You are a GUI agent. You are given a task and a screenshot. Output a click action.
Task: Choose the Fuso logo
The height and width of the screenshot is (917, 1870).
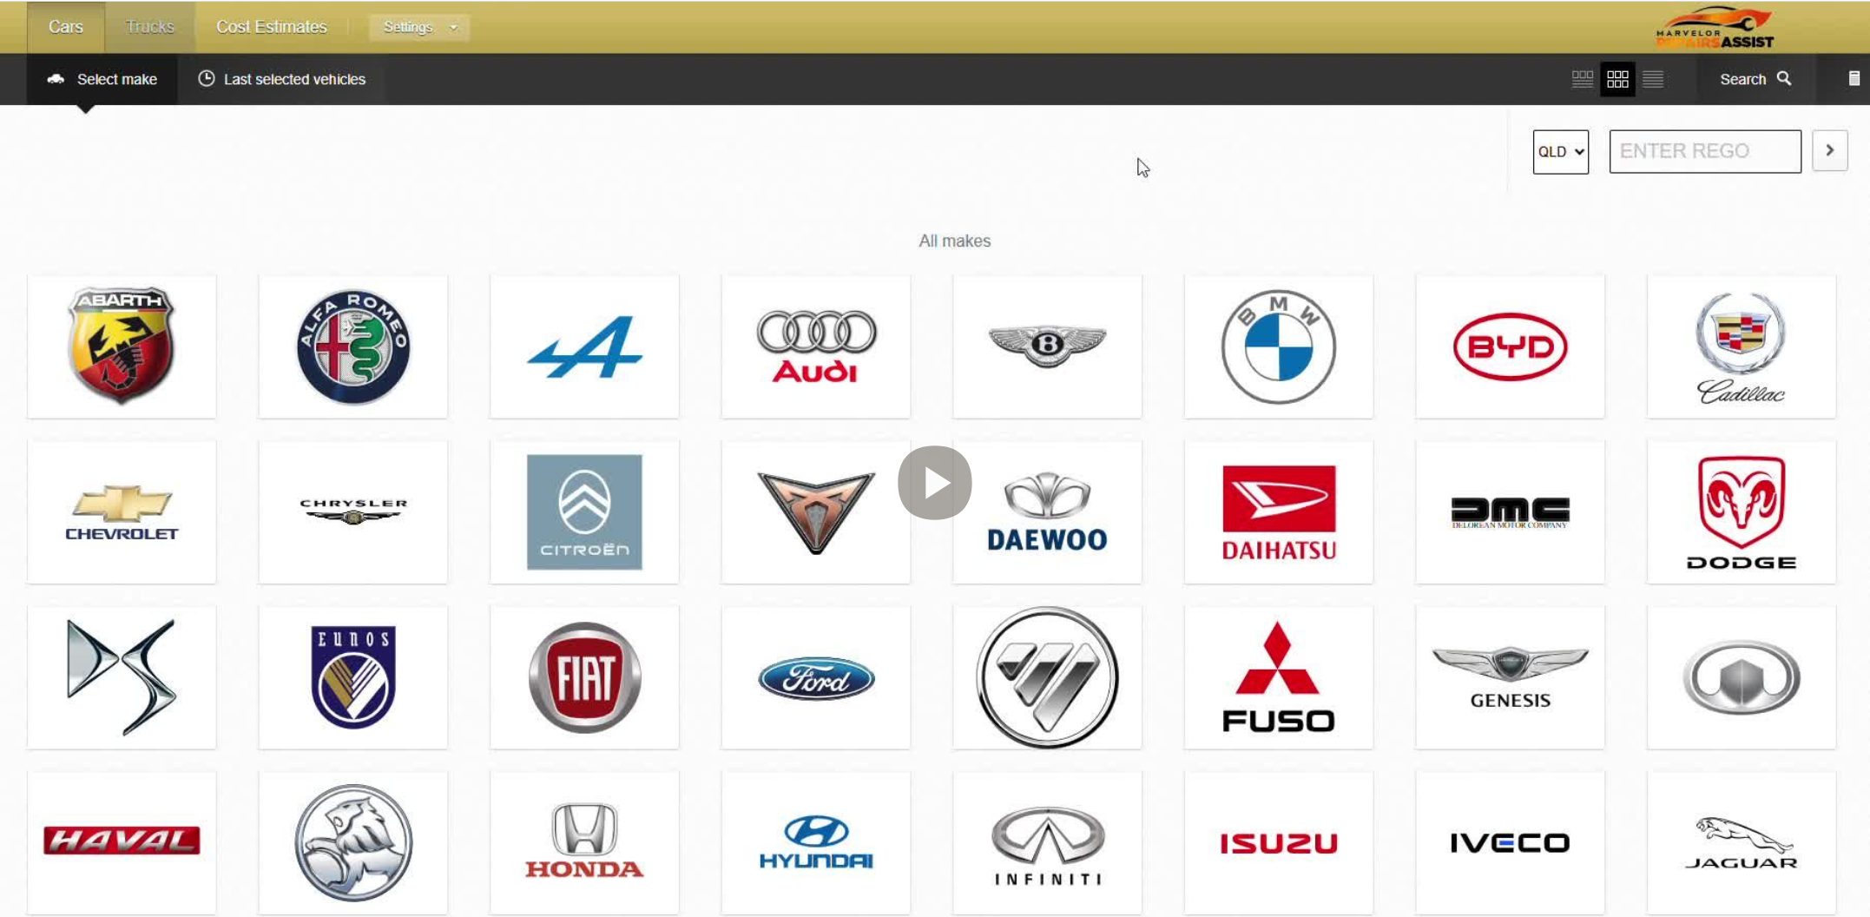[1279, 677]
